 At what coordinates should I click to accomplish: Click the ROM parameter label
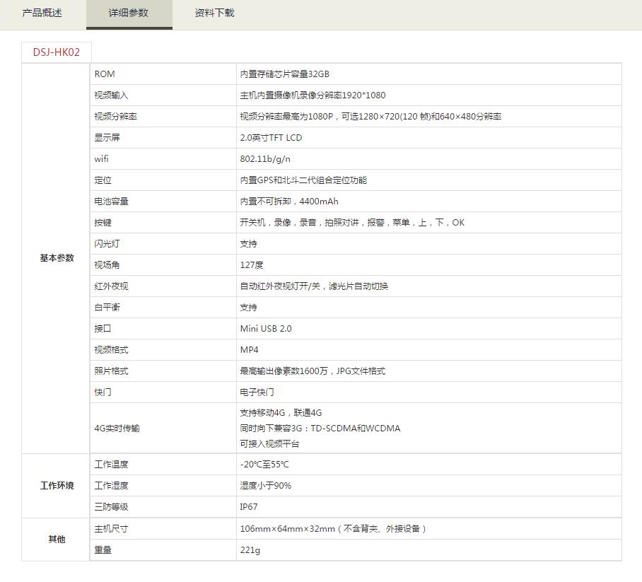click(x=105, y=74)
